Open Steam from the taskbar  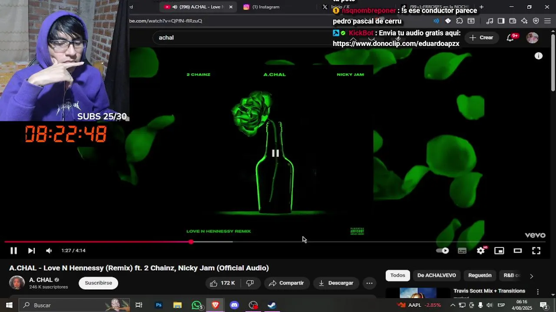pos(272,305)
